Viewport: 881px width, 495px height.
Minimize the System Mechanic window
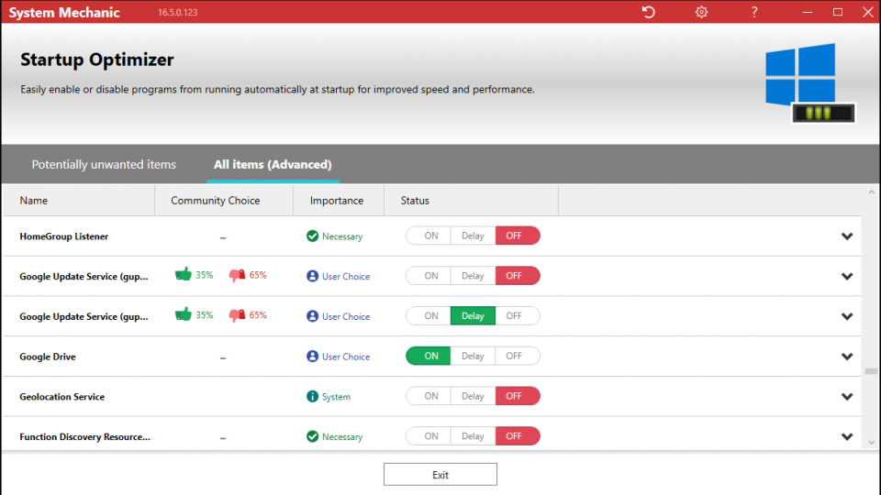(x=808, y=12)
